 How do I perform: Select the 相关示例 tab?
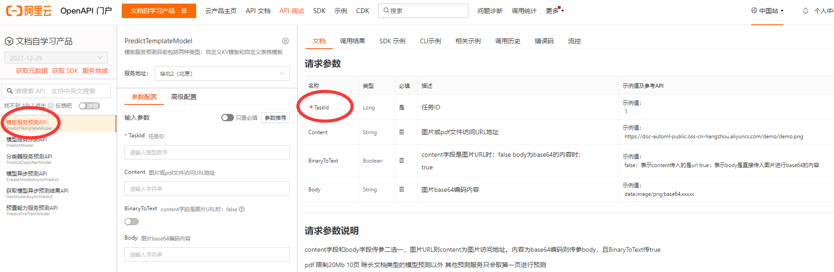(468, 41)
